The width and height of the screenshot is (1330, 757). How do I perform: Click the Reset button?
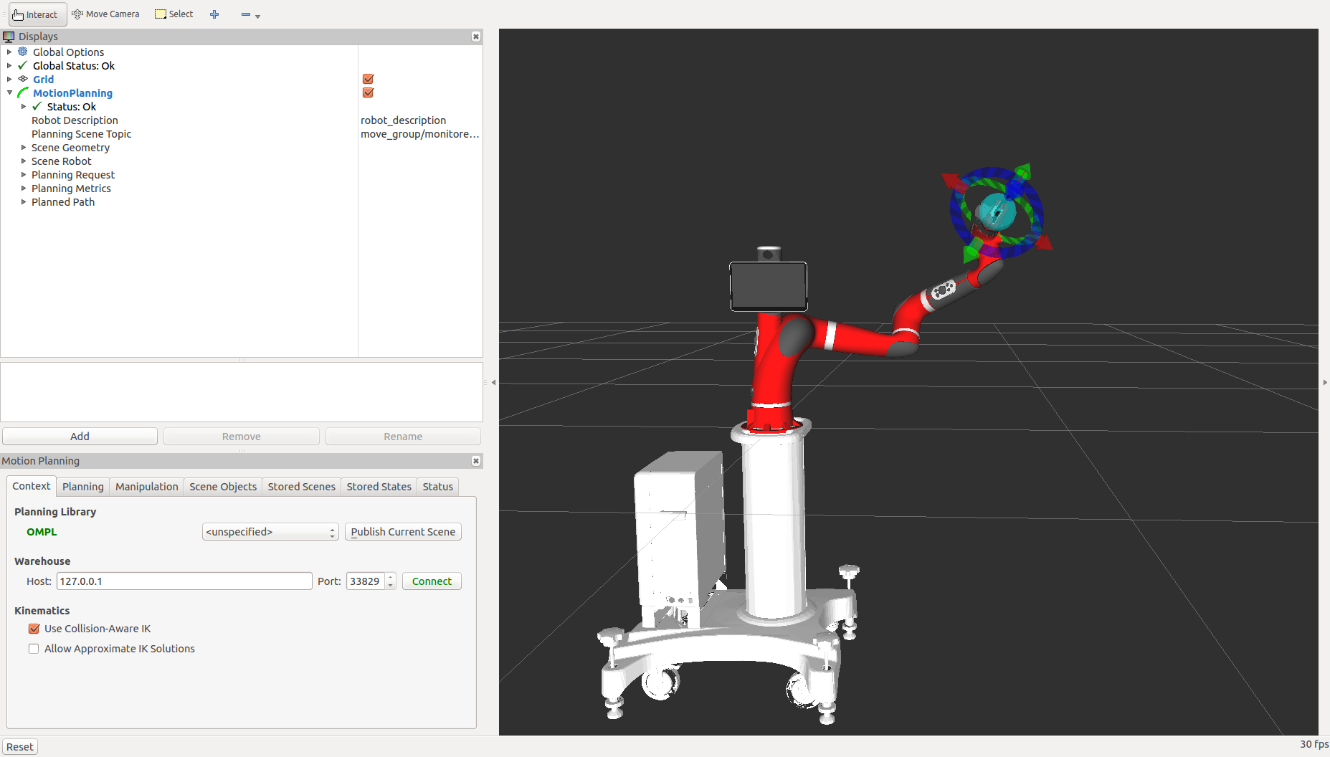point(20,747)
